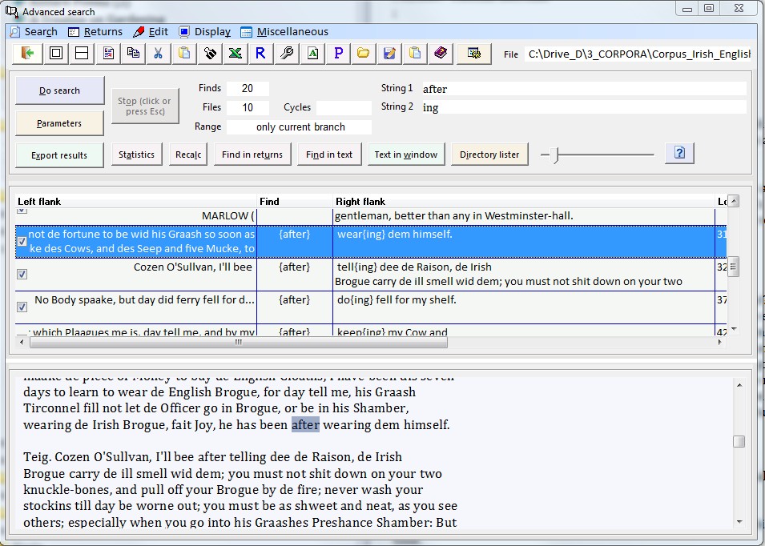Click the exit door icon in toolbar
Viewport: 765px width, 546px height.
28,54
